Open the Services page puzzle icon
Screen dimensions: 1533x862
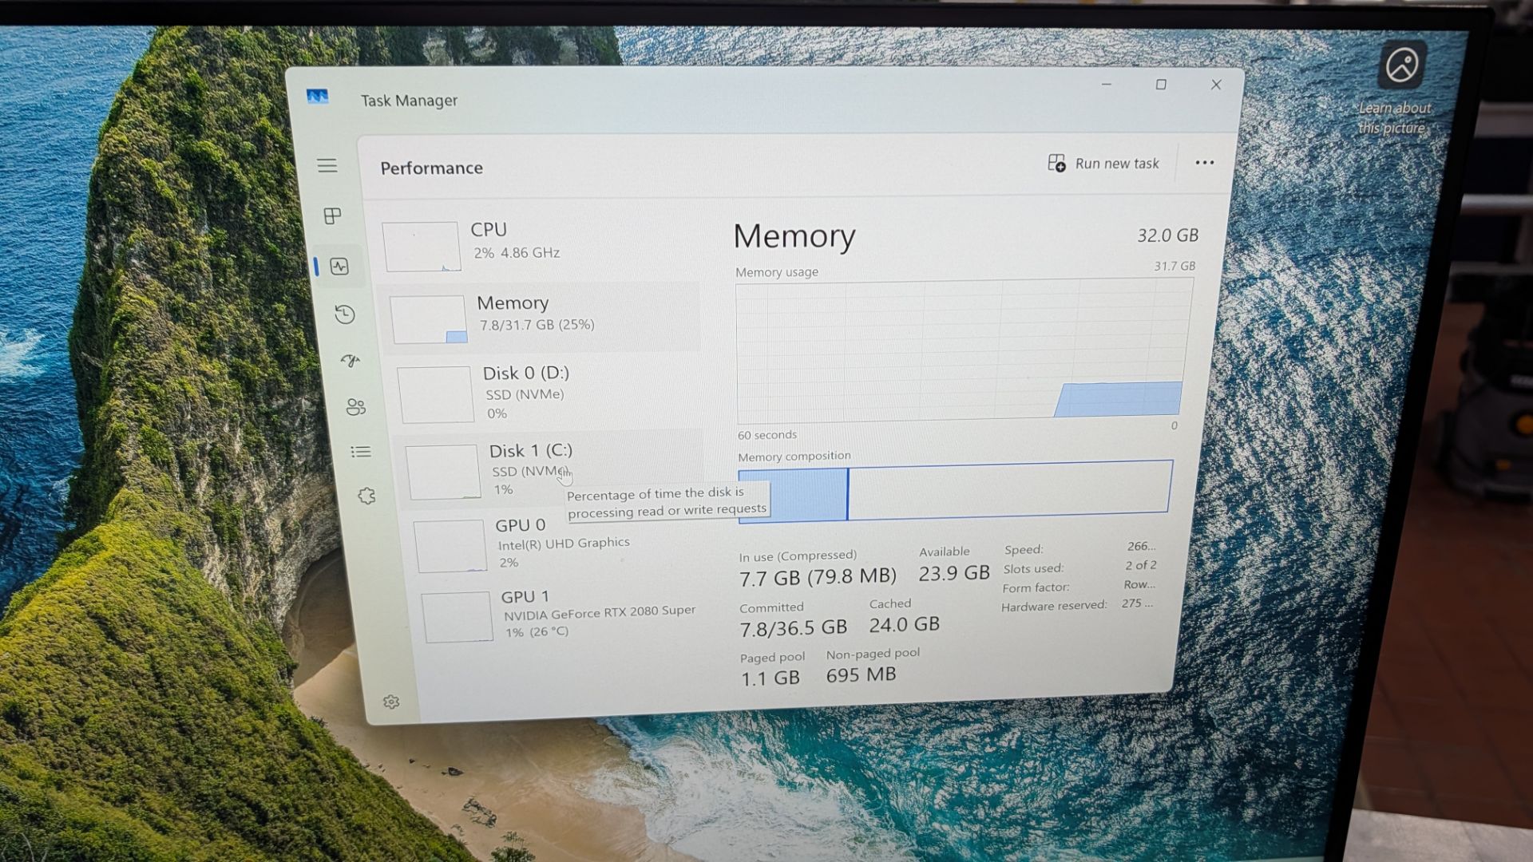tap(366, 496)
